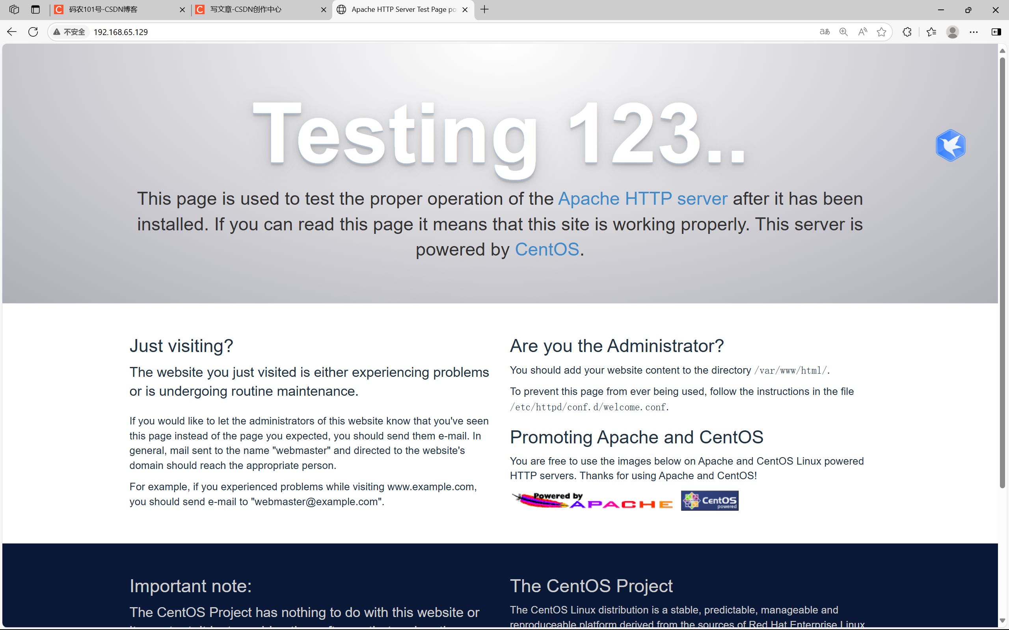
Task: Open the browser extensions puzzle icon
Action: [907, 31]
